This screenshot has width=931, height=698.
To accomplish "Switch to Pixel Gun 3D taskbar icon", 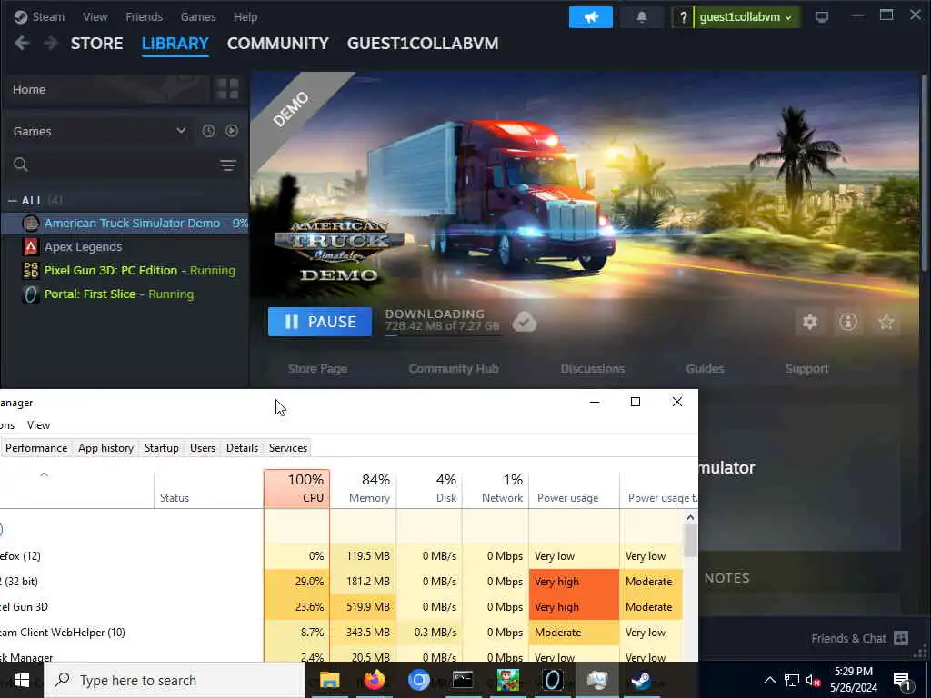I will (x=507, y=680).
